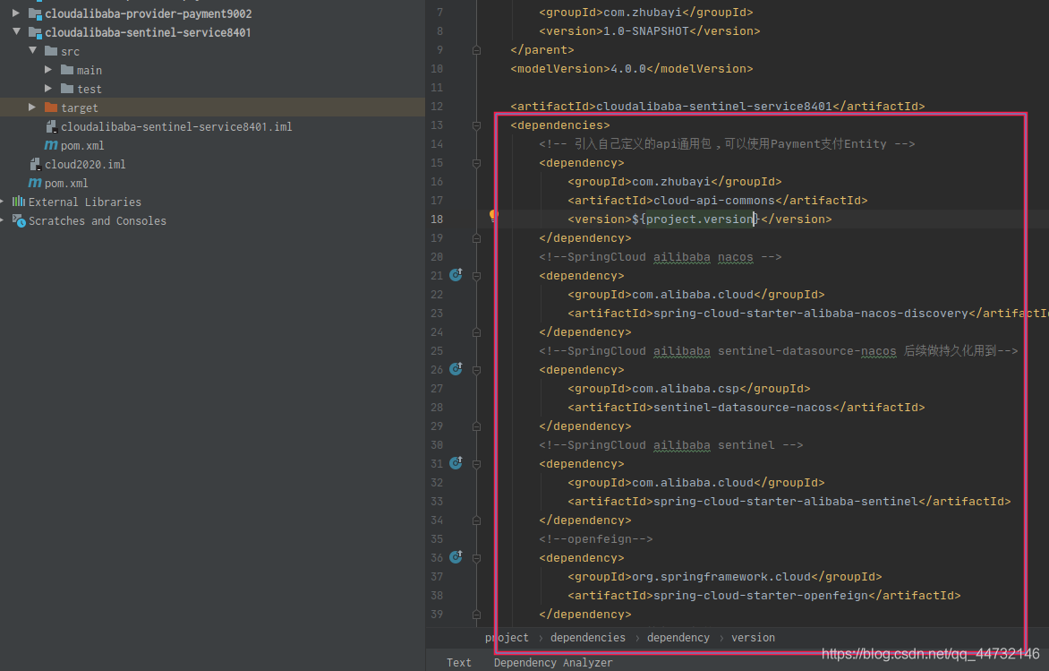This screenshot has width=1049, height=671.
Task: Click the cloud2020.iml file icon
Action: pos(36,164)
